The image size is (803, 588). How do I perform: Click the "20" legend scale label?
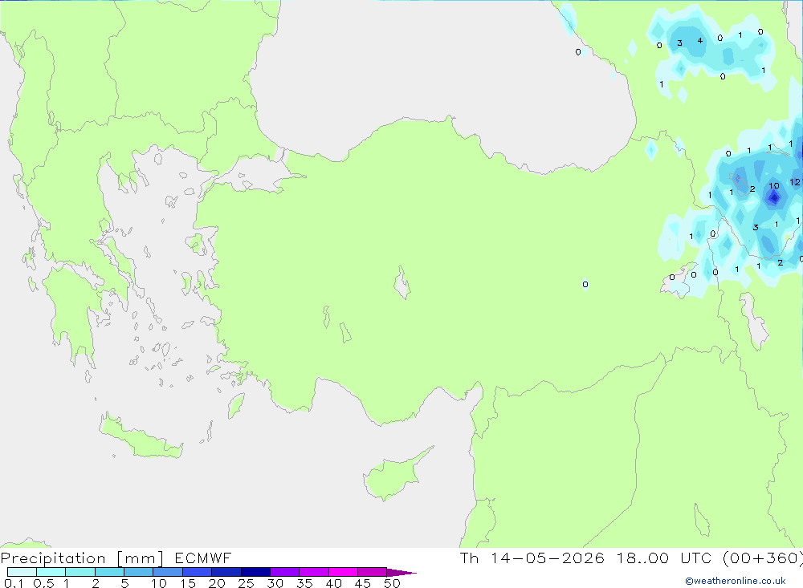pyautogui.click(x=217, y=583)
